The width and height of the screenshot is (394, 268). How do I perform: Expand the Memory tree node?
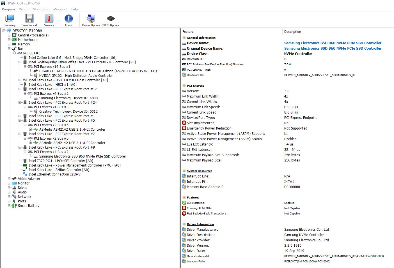tap(9, 44)
